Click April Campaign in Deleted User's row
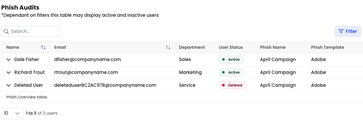Viewport: 363px width, 126px height. coord(278,85)
